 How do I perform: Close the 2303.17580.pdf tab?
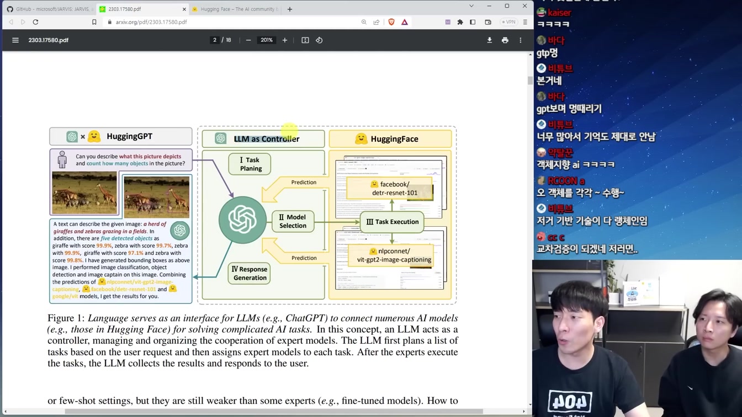184,9
